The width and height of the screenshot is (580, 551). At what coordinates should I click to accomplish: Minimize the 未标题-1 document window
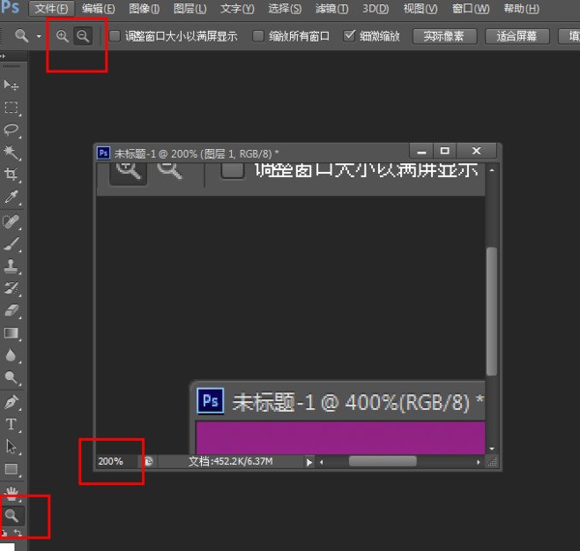coord(421,151)
